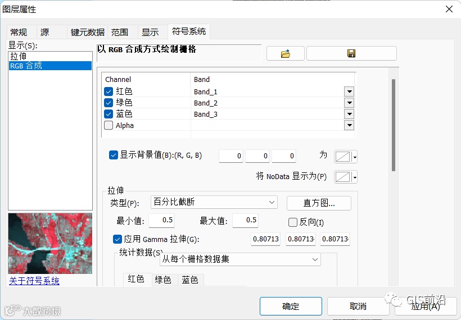
Task: Enable the Alpha channel checkbox
Action: click(109, 125)
